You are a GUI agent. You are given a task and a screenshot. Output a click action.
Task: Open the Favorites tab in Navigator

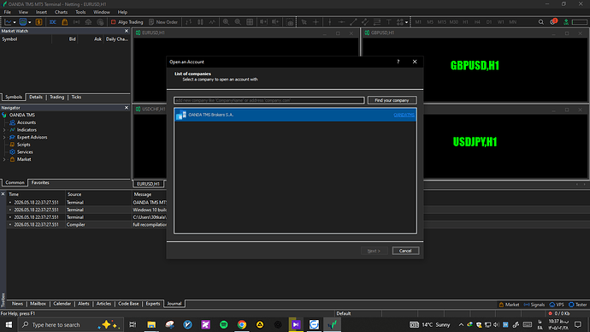point(40,182)
